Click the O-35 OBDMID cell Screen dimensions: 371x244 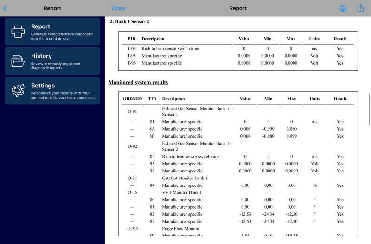point(132,192)
